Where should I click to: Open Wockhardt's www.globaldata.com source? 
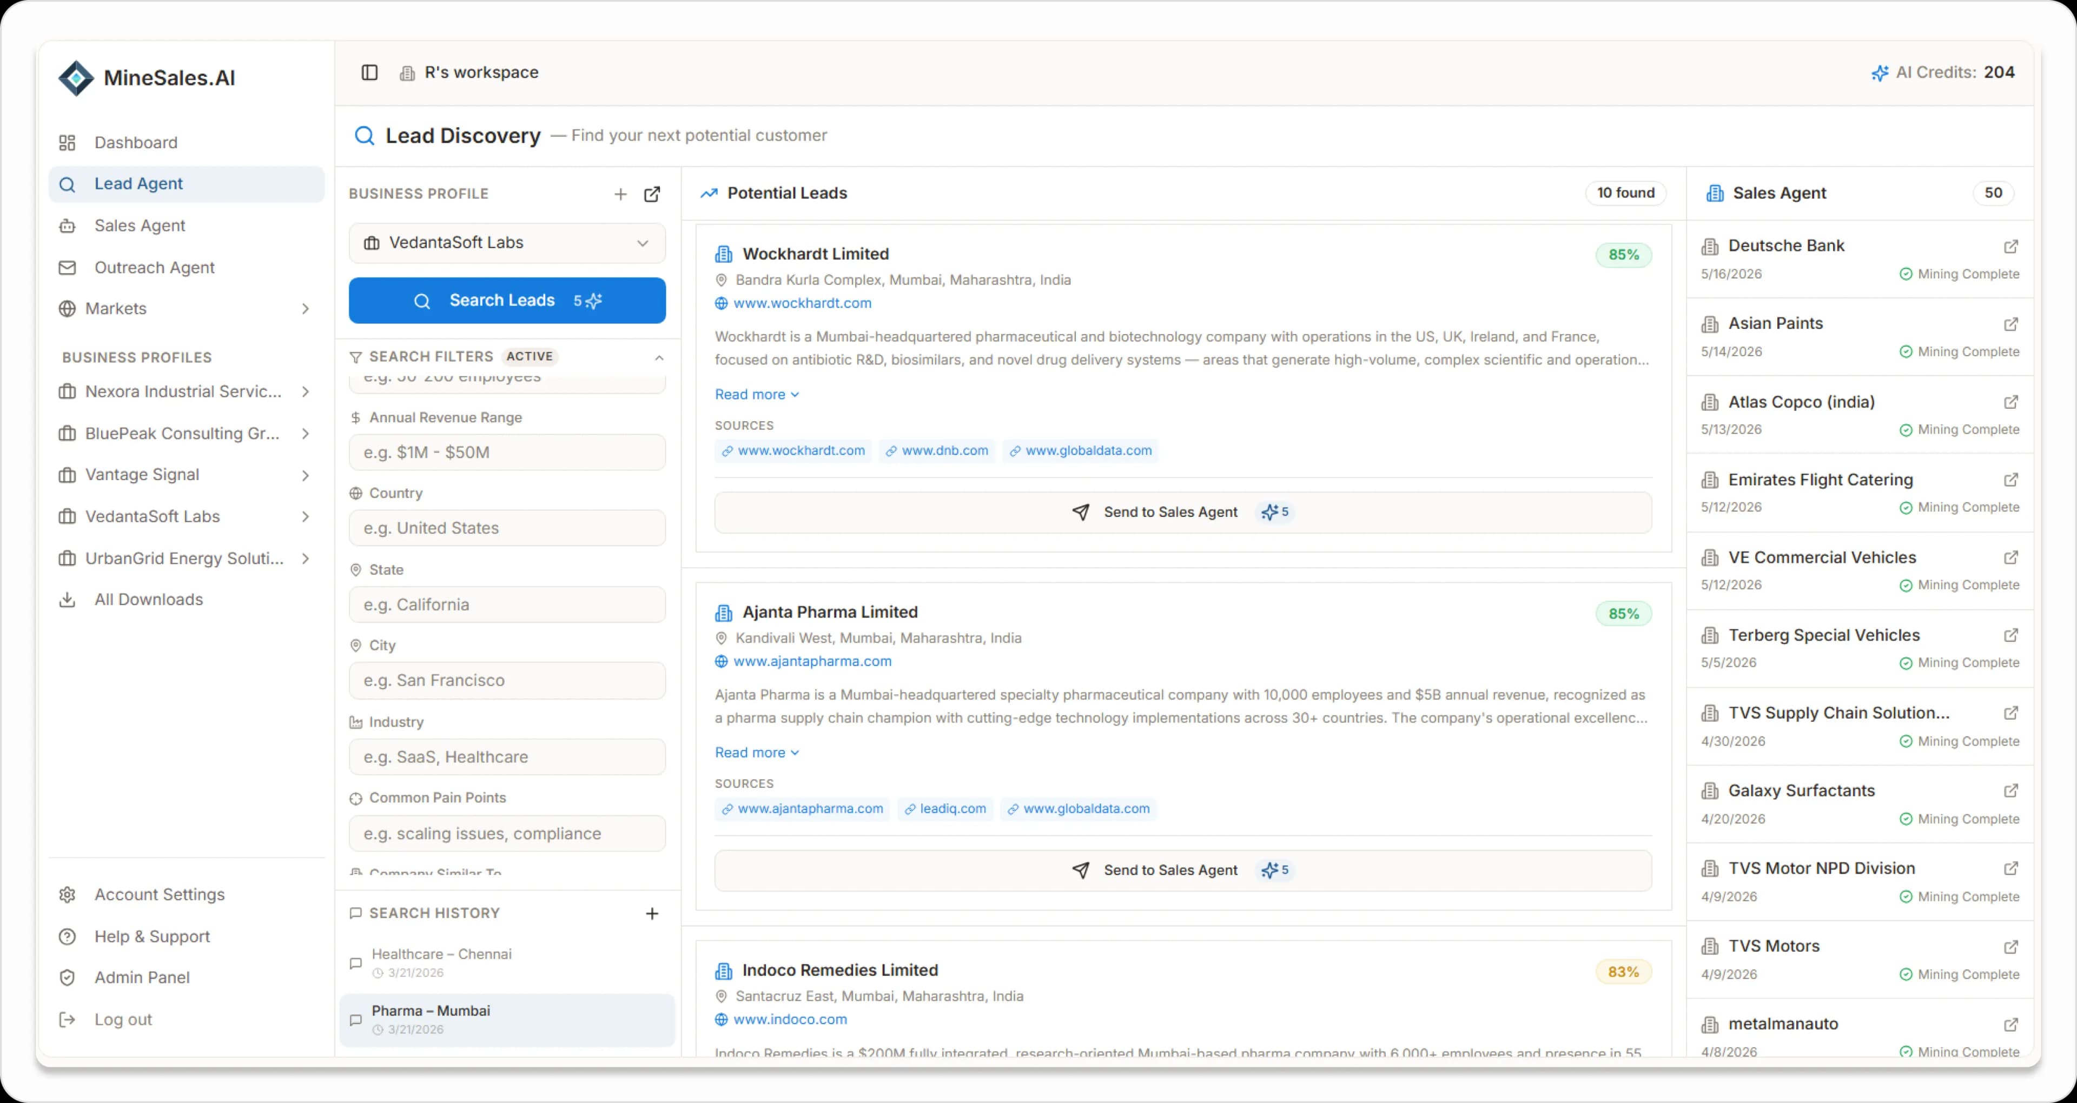(x=1081, y=451)
